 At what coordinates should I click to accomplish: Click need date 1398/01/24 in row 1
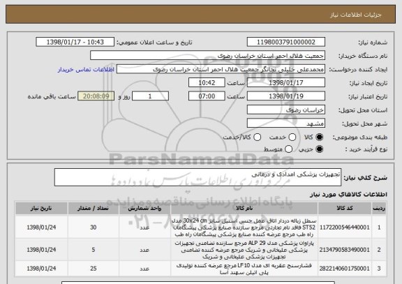tap(41, 227)
